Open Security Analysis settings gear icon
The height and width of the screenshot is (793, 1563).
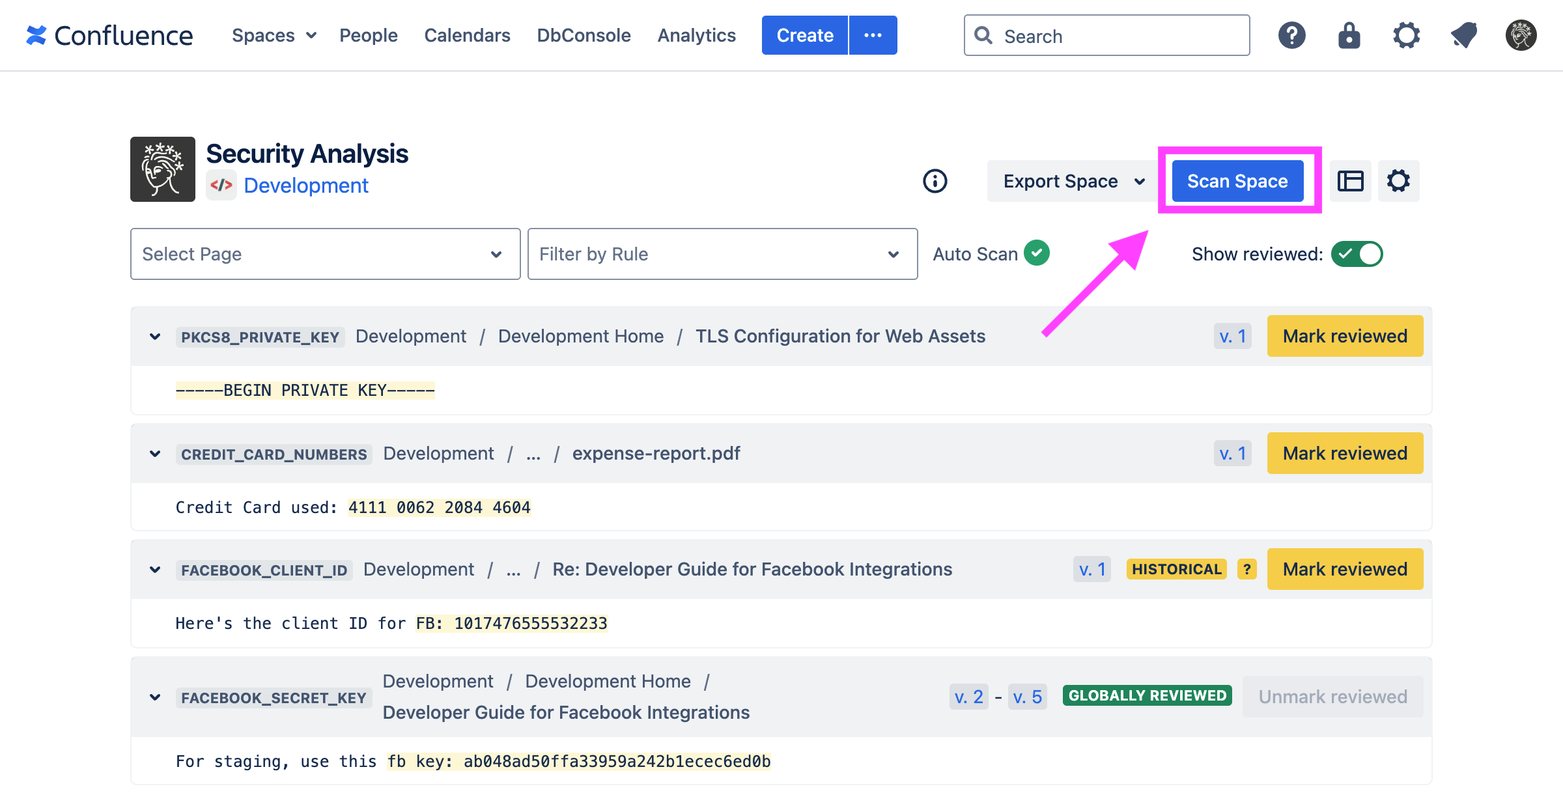tap(1398, 181)
